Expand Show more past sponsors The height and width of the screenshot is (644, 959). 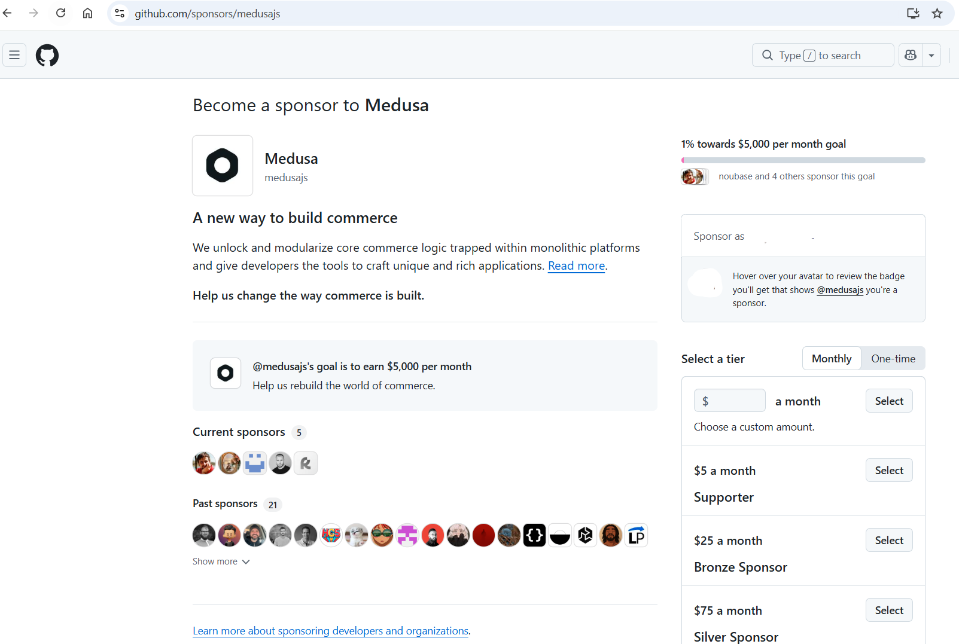[x=221, y=561]
